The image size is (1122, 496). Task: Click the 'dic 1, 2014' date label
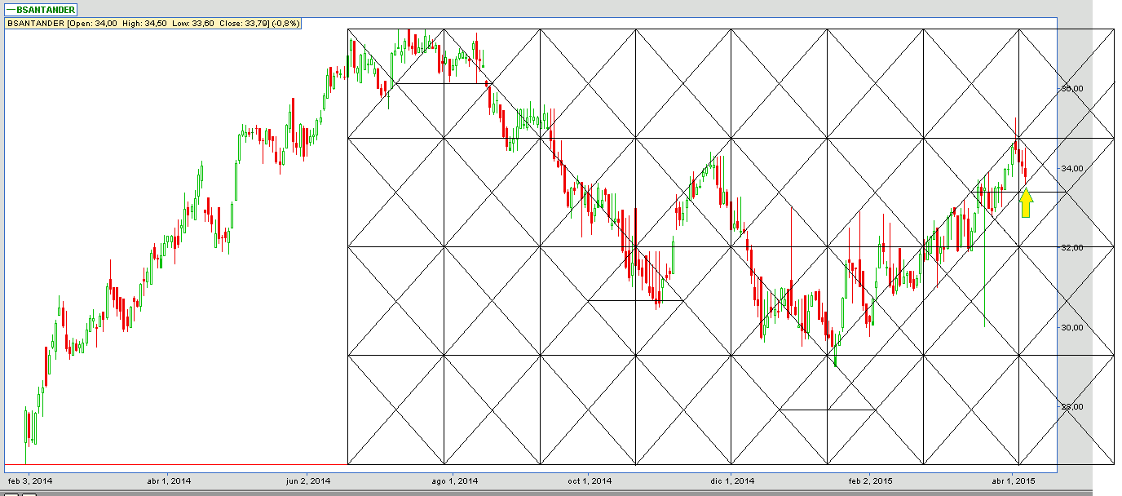point(732,481)
